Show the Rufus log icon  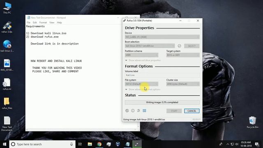[144, 111]
